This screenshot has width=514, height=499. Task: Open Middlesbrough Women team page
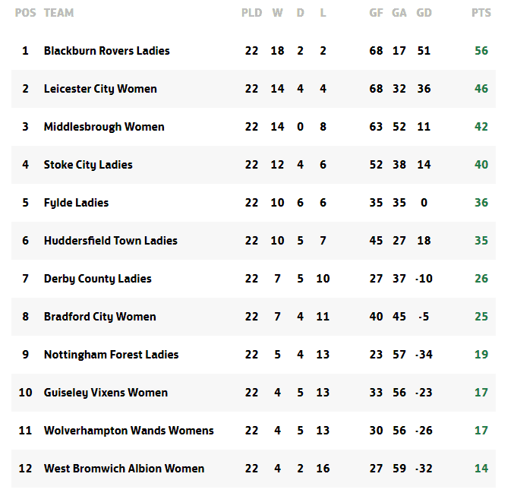click(104, 127)
